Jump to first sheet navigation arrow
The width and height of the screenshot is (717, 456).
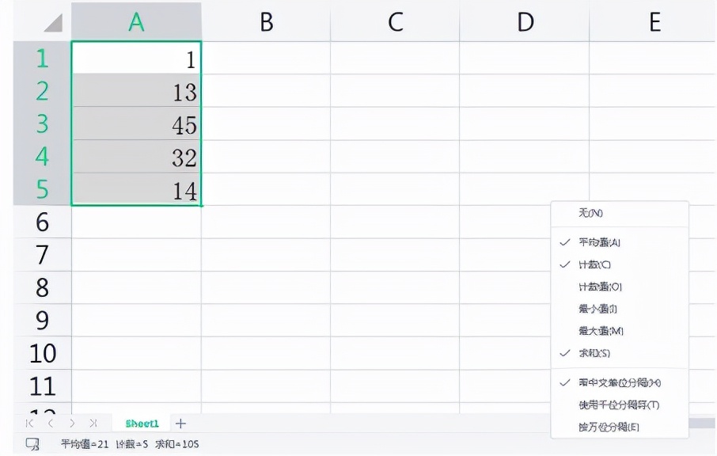click(x=31, y=424)
